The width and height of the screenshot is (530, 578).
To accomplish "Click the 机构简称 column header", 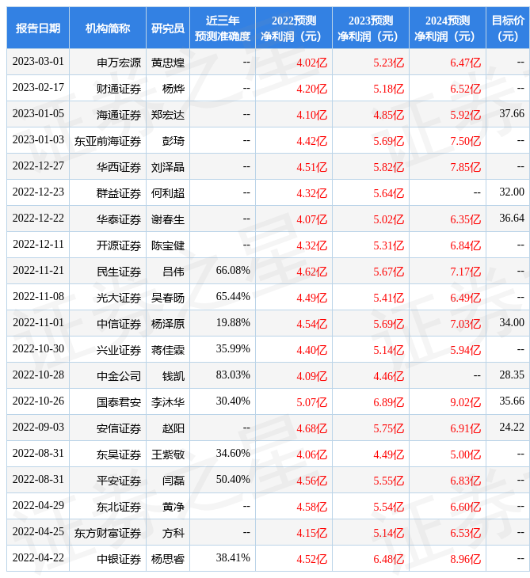I will (107, 28).
